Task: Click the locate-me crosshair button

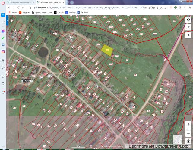Action: point(188,35)
